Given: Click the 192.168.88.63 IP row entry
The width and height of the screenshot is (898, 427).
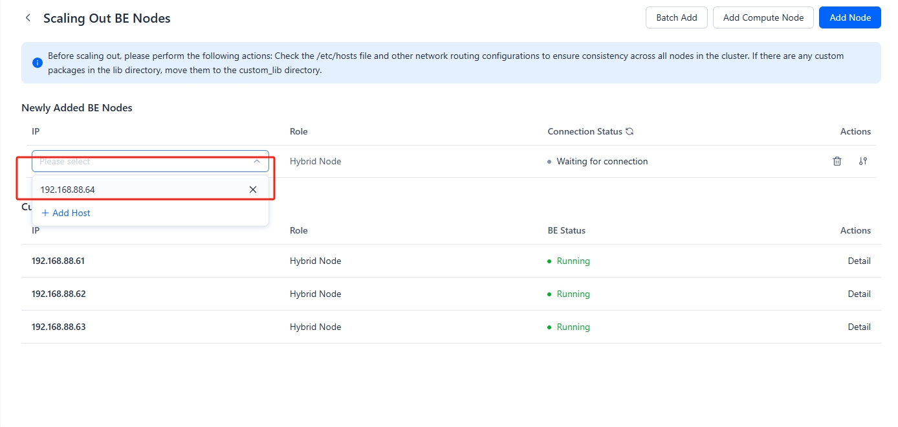Looking at the screenshot, I should pos(58,327).
